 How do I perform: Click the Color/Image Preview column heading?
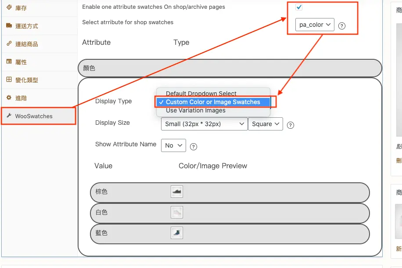coord(213,166)
